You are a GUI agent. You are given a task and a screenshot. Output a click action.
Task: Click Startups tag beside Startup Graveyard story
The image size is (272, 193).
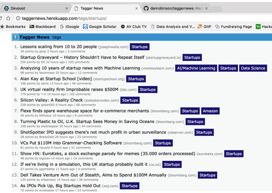(192, 57)
